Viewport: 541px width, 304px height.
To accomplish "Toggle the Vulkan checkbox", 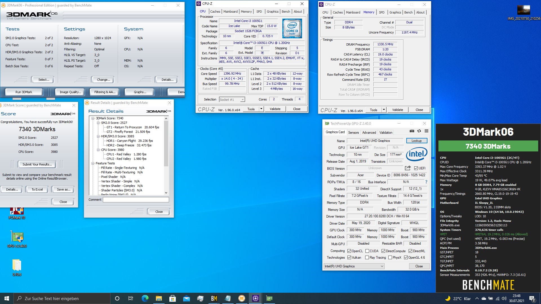I will (349, 258).
